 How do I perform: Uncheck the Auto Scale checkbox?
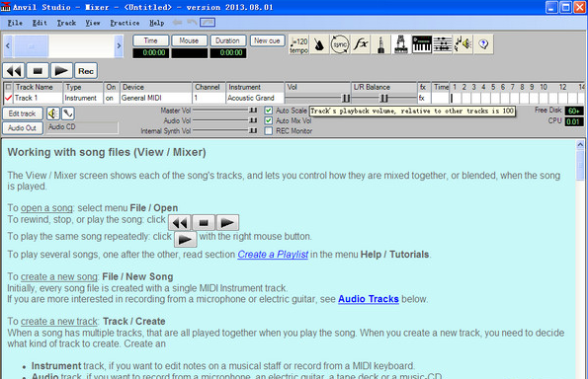pyautogui.click(x=268, y=111)
